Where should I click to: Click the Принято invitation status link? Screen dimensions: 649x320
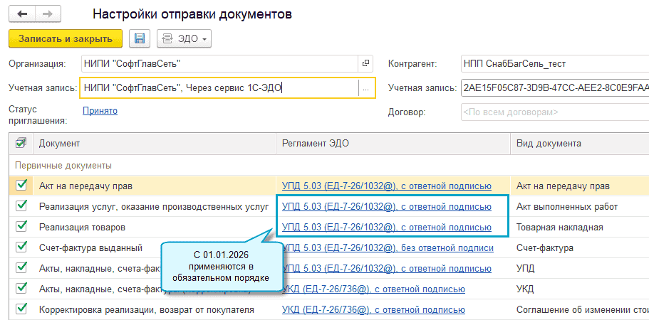pyautogui.click(x=100, y=110)
